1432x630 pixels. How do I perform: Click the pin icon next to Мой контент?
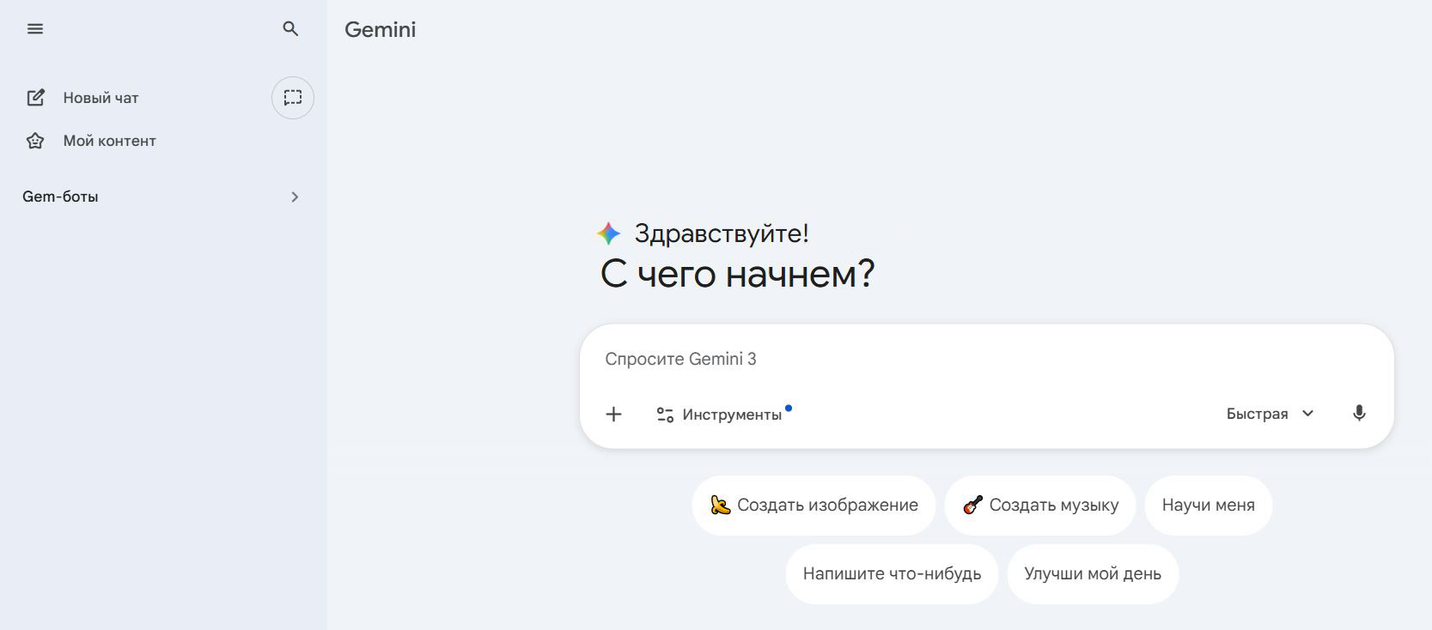(35, 140)
